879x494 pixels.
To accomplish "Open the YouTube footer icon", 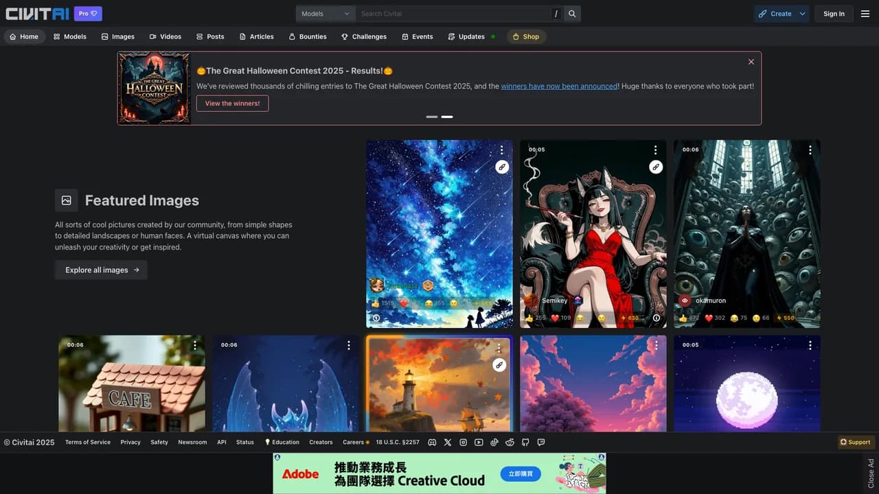I will [x=479, y=443].
